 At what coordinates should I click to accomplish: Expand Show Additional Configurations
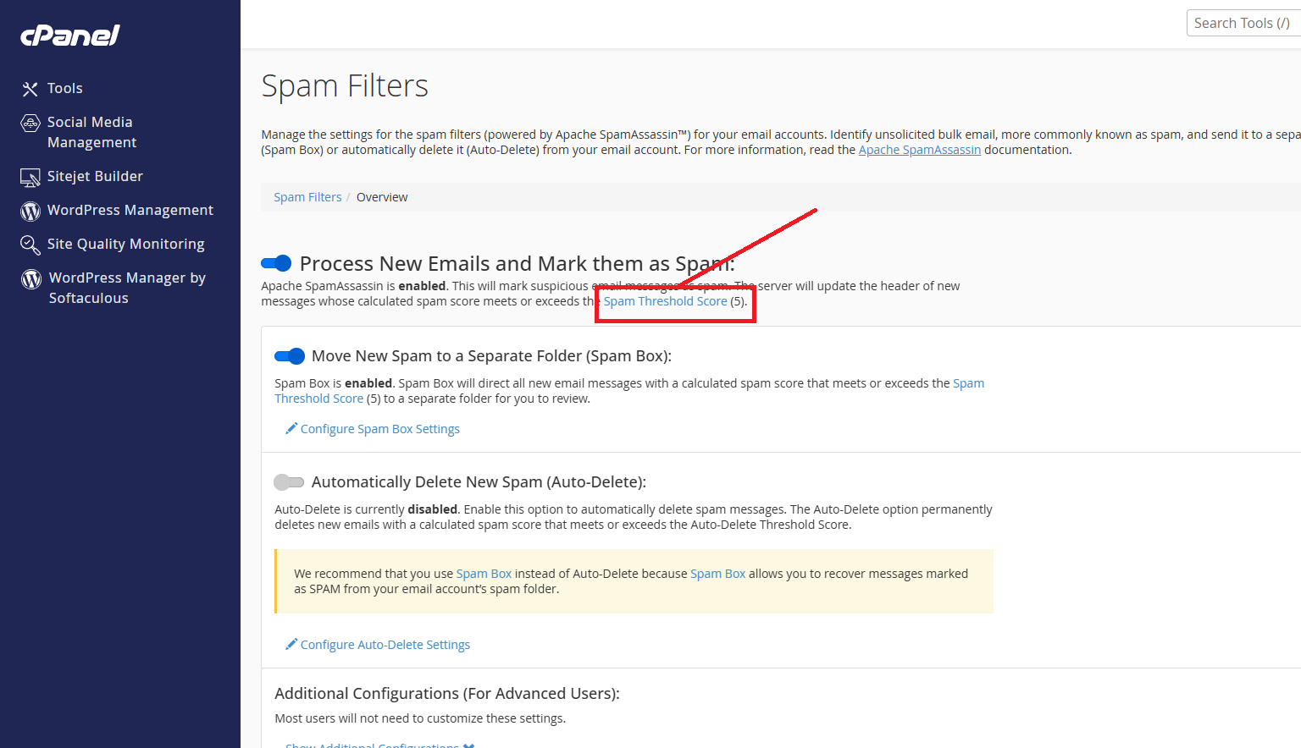379,745
